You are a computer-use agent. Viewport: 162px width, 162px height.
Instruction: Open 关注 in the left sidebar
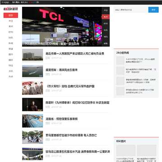click(11, 21)
